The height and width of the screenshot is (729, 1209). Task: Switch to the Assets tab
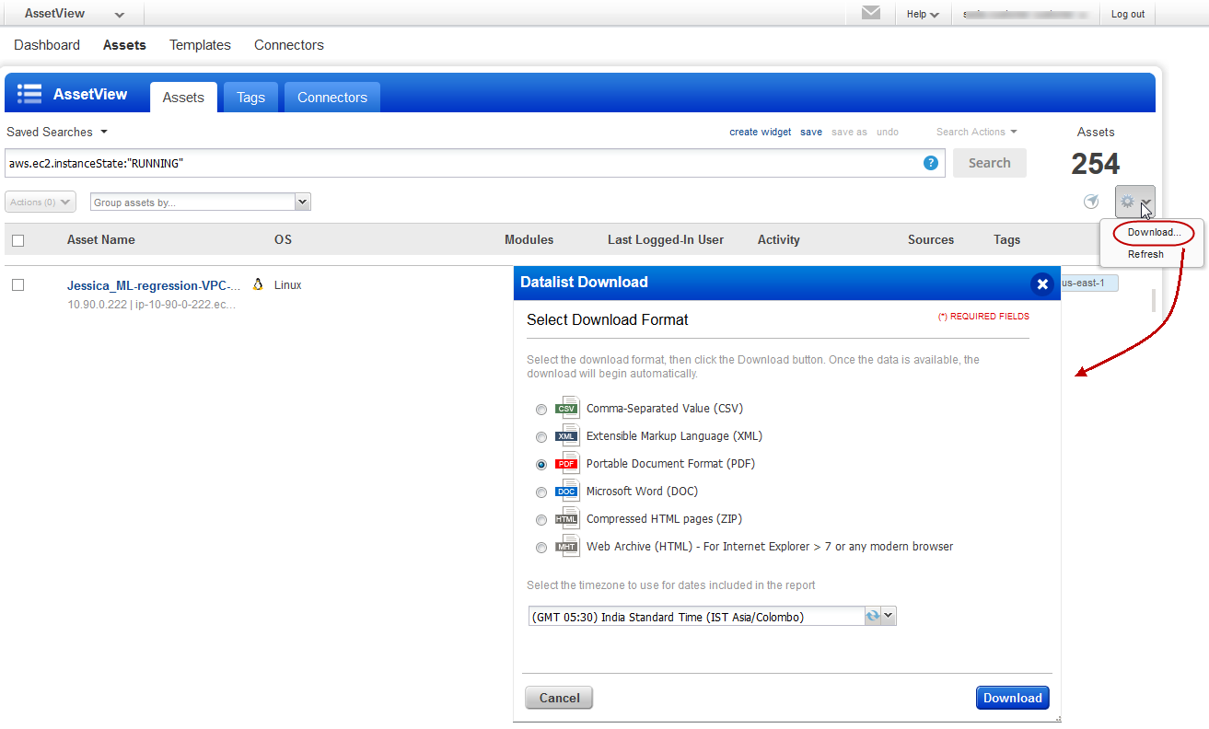[x=183, y=98]
